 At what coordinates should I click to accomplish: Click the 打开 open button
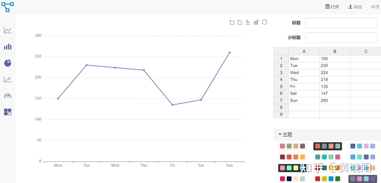coord(332,7)
